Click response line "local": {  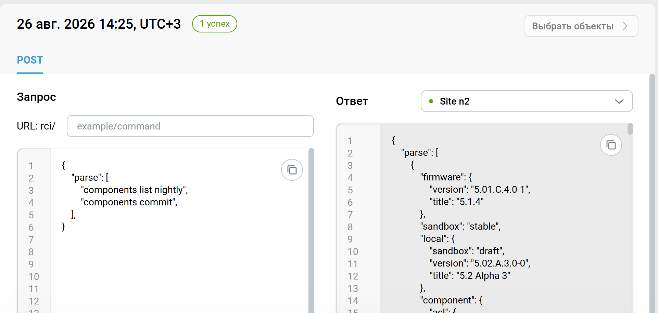pyautogui.click(x=438, y=239)
